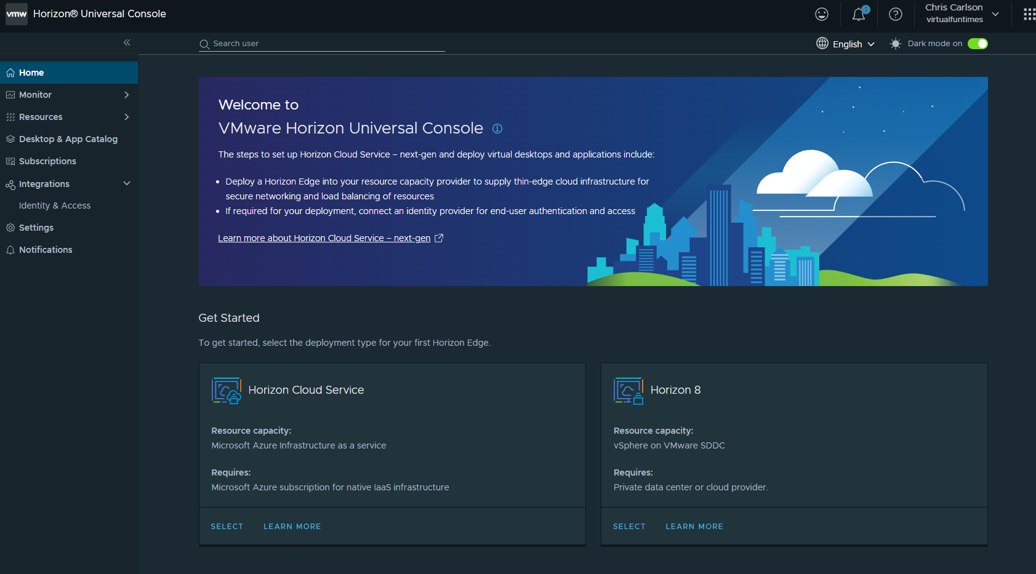This screenshot has width=1036, height=574.
Task: Open the English language dropdown
Action: click(x=853, y=44)
